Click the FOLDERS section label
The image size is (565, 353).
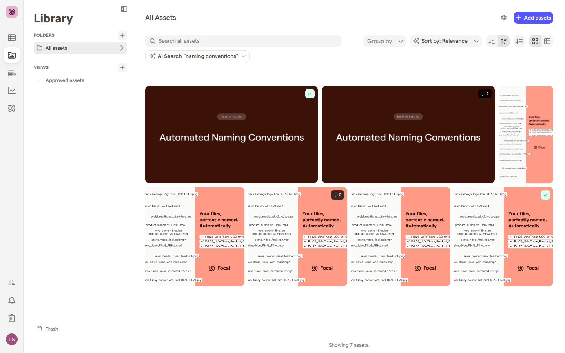[x=44, y=35]
